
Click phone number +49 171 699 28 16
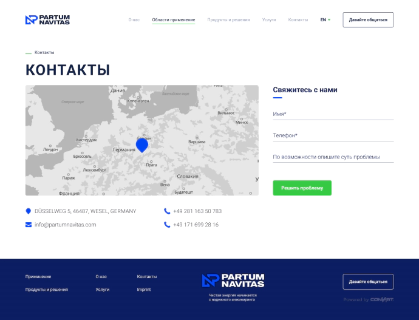click(x=196, y=225)
